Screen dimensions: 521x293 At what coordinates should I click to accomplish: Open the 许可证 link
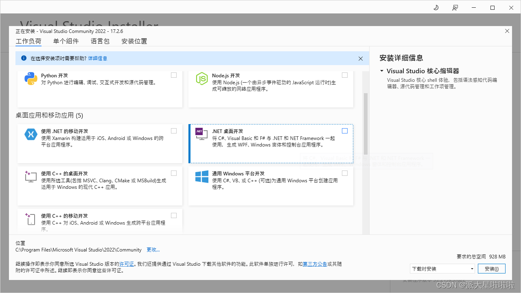pos(127,264)
